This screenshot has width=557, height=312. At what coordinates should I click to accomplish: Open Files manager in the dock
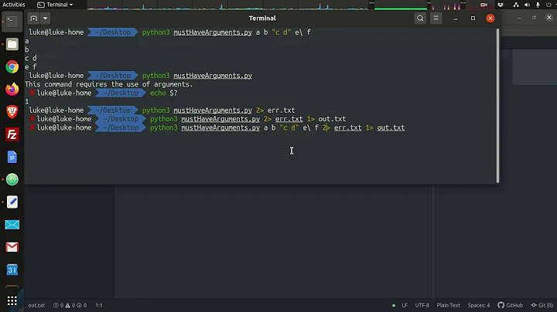tap(12, 45)
